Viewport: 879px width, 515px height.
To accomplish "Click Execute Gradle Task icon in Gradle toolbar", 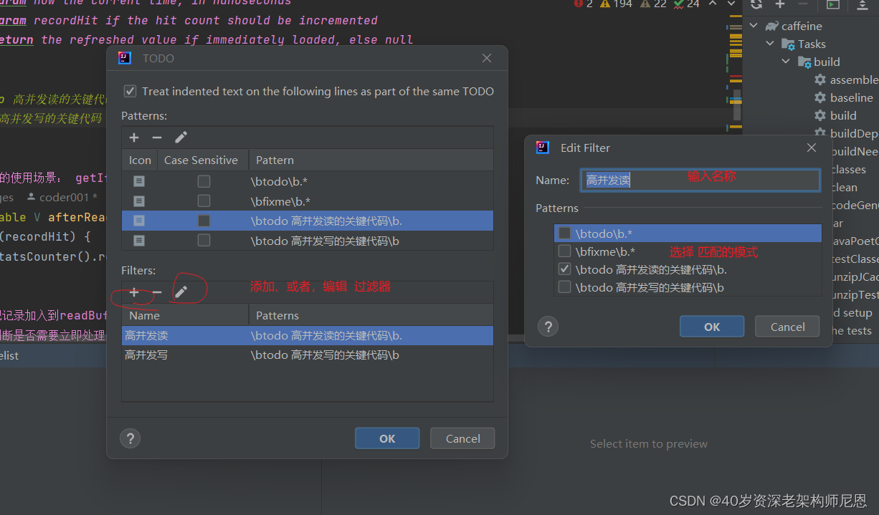I will point(832,4).
